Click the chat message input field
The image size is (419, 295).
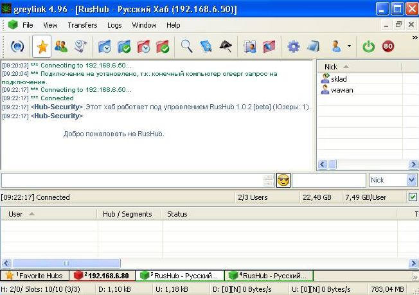pyautogui.click(x=132, y=181)
